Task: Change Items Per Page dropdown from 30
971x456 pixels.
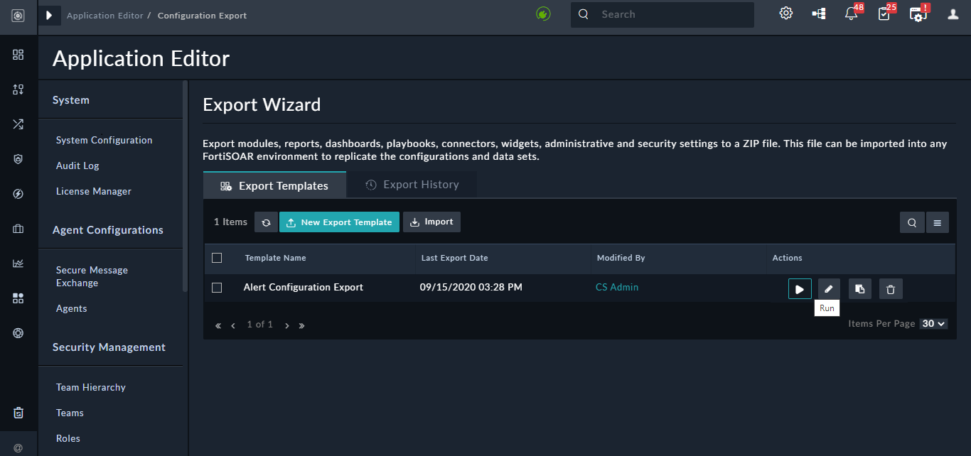Action: 933,323
